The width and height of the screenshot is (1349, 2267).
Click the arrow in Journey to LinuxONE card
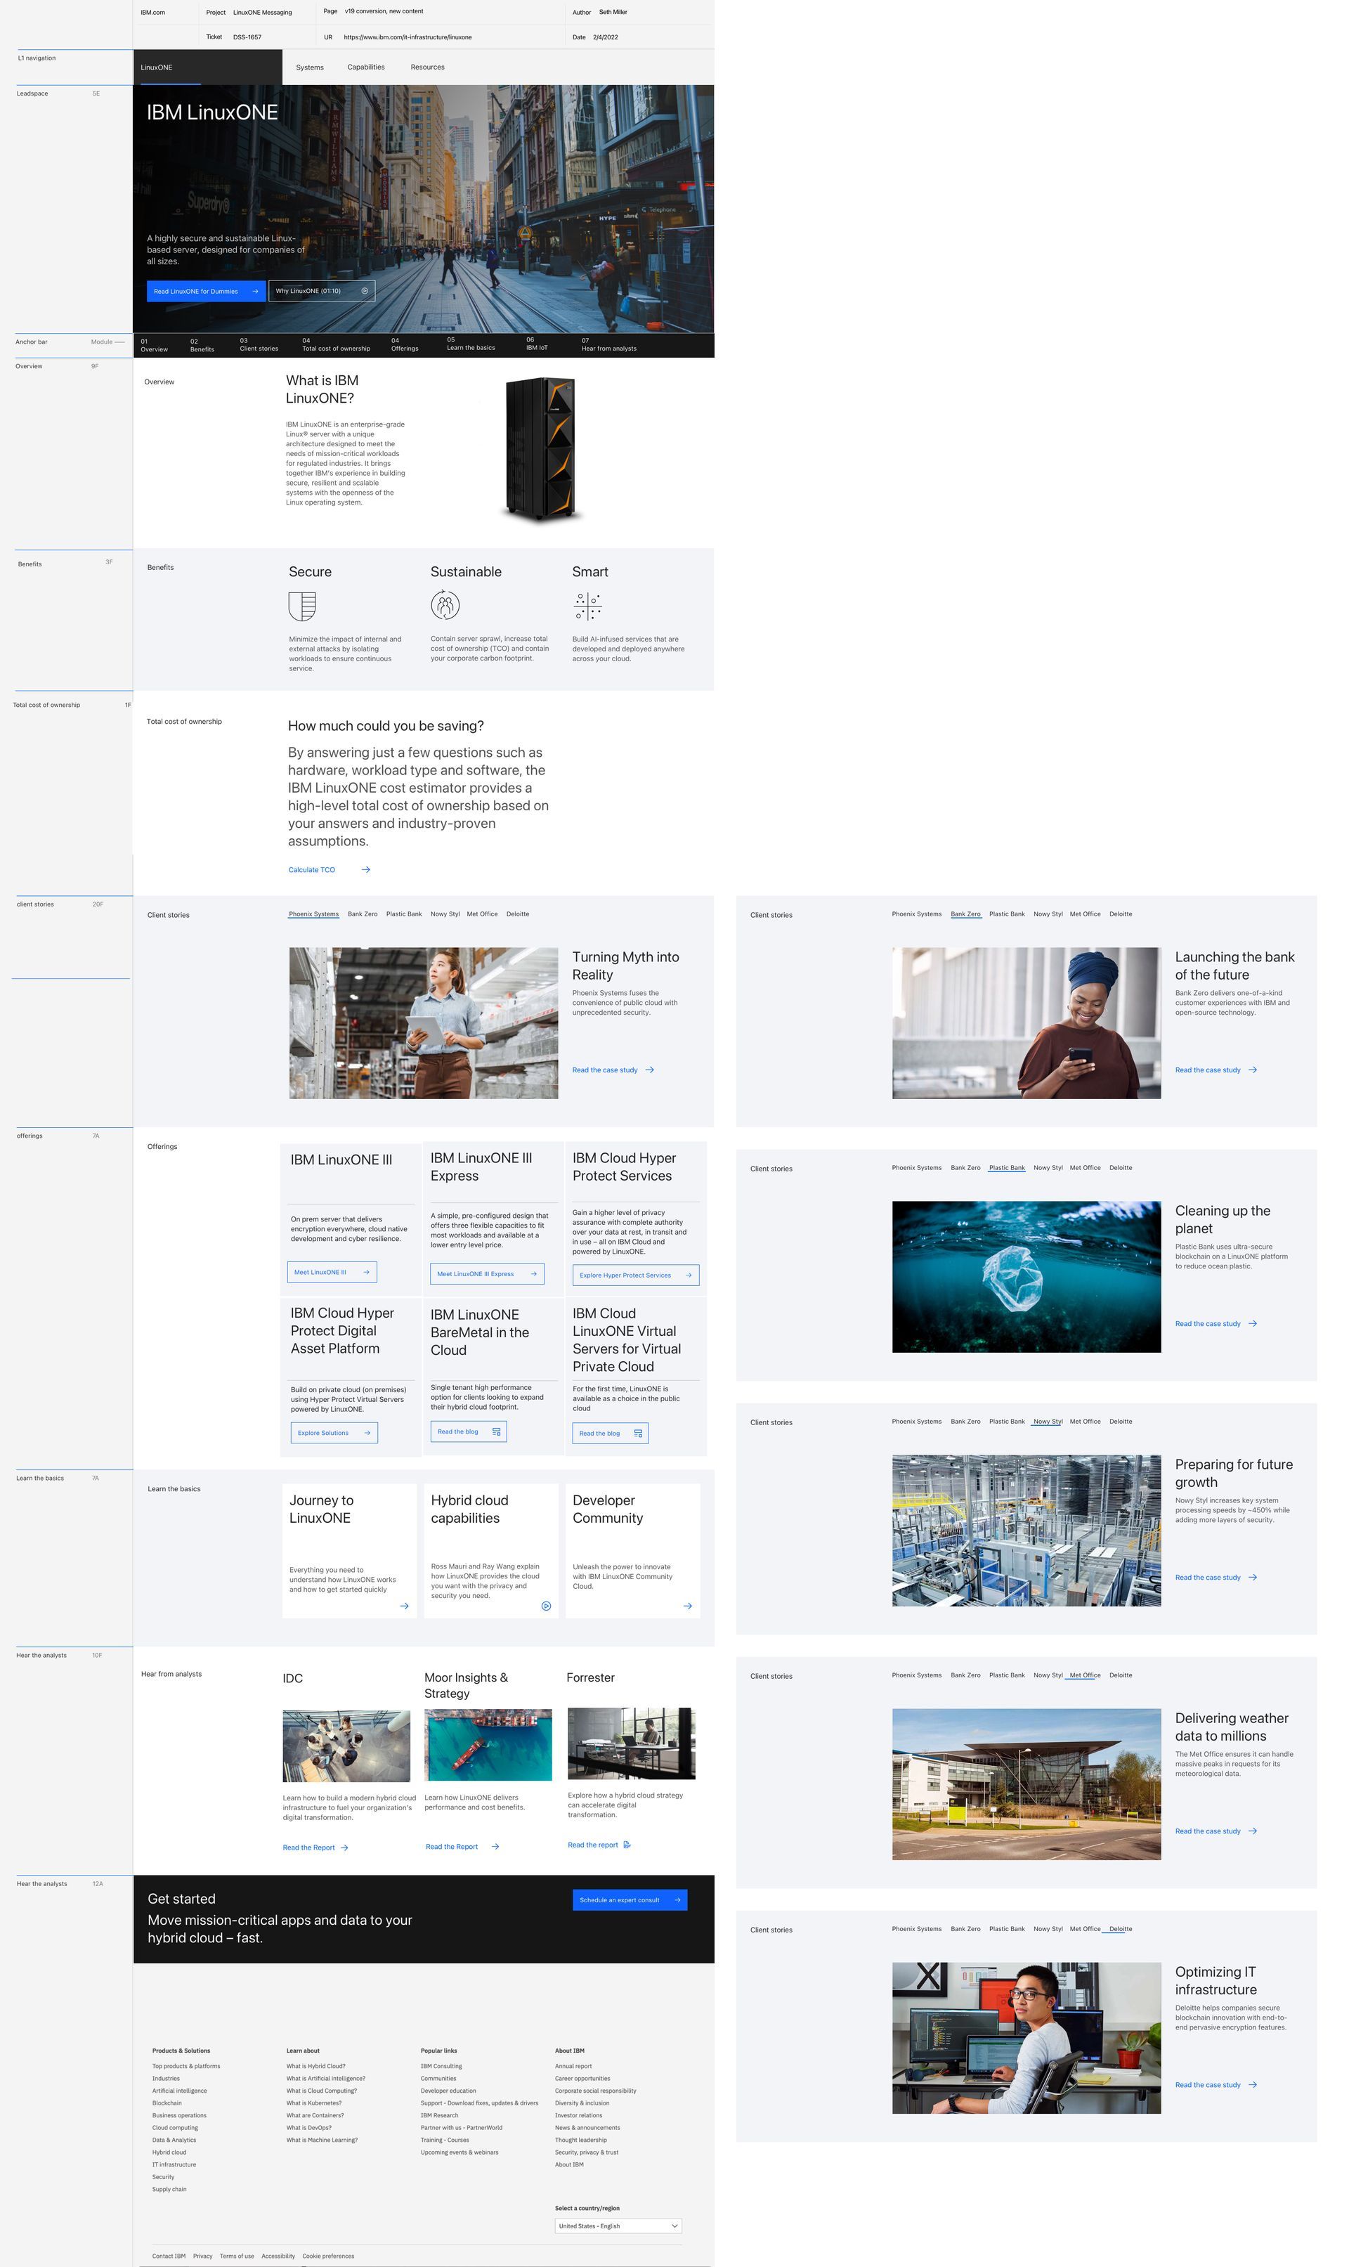coord(405,1606)
